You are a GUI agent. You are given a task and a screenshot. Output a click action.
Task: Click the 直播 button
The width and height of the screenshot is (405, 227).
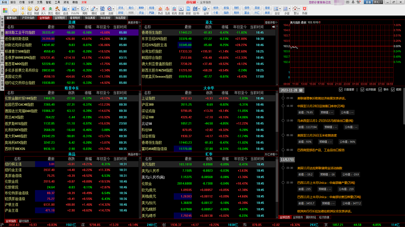(x=368, y=2)
